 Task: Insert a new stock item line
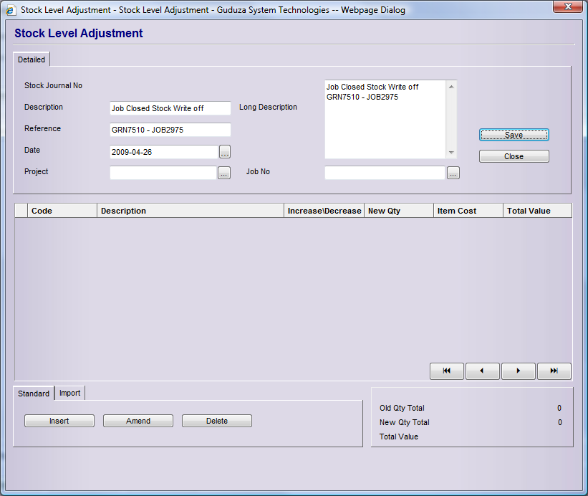[59, 421]
